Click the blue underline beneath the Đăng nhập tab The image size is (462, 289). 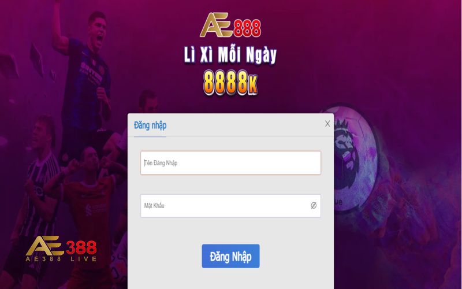point(150,136)
